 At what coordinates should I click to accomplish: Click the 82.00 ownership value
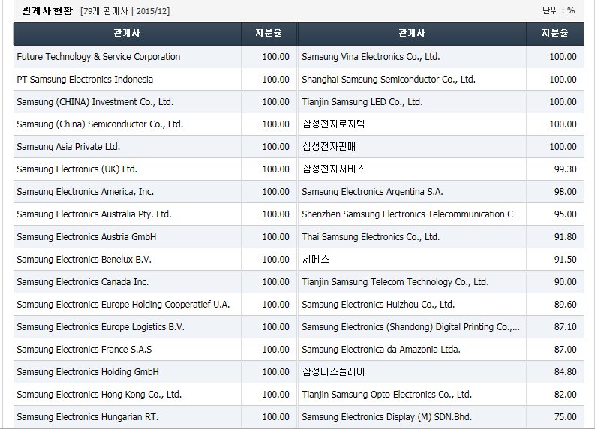pos(566,394)
